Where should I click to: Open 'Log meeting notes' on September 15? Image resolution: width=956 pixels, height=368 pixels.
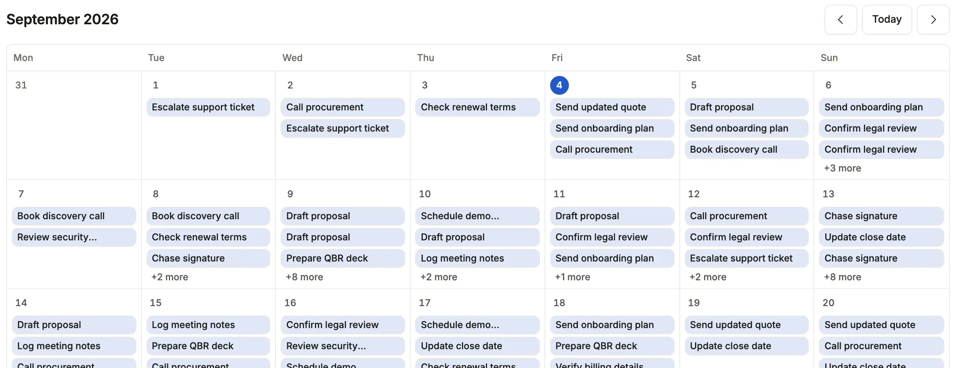point(208,325)
